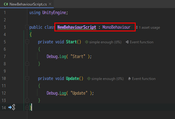175x119 pixels.
Task: Click 'simple enough (0%)' hint beside Update
Action: pyautogui.click(x=107, y=79)
